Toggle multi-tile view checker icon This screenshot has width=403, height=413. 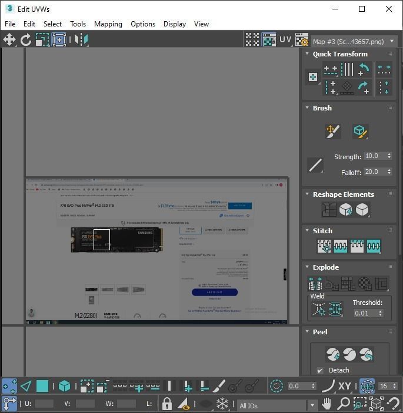point(252,40)
